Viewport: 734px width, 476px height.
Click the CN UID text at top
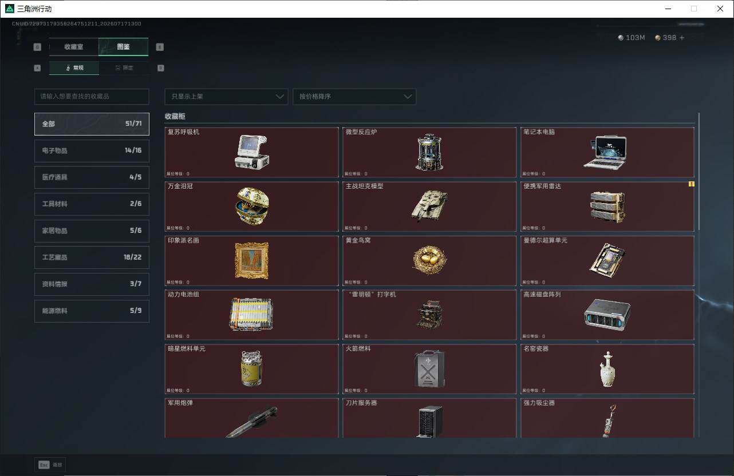77,24
